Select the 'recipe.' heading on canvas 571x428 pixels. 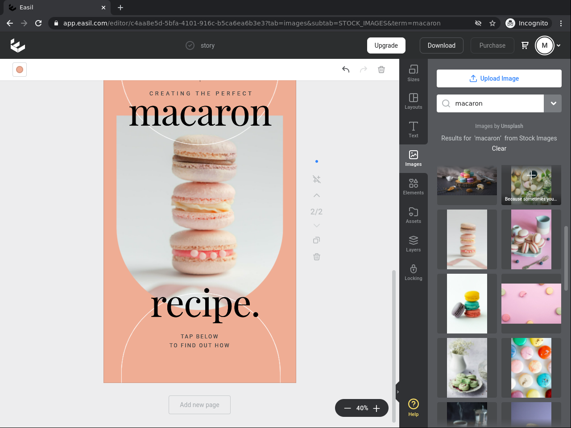click(205, 305)
